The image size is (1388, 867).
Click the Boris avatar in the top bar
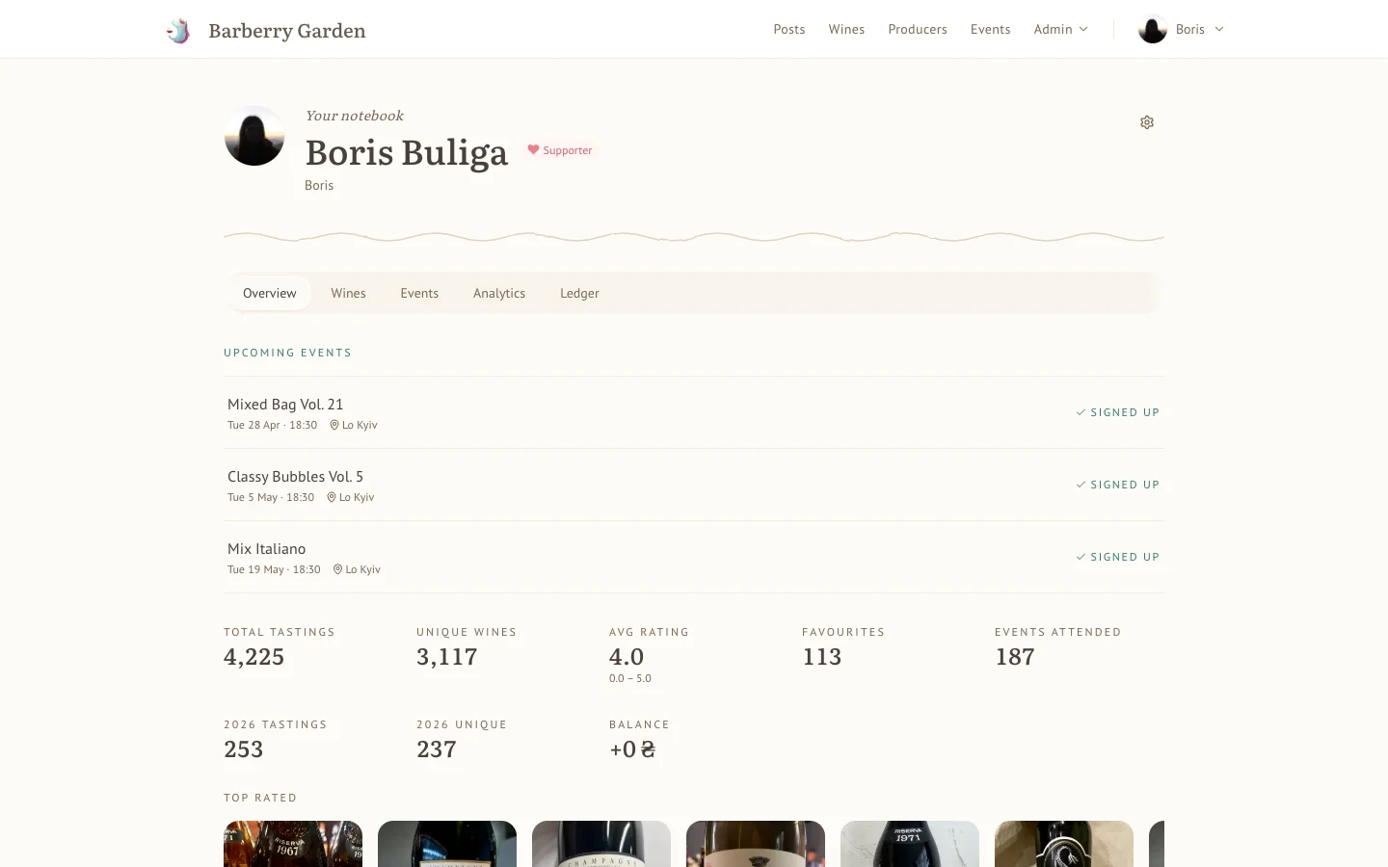coord(1152,29)
